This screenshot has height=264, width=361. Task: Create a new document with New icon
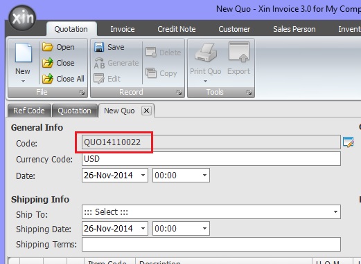pos(23,53)
